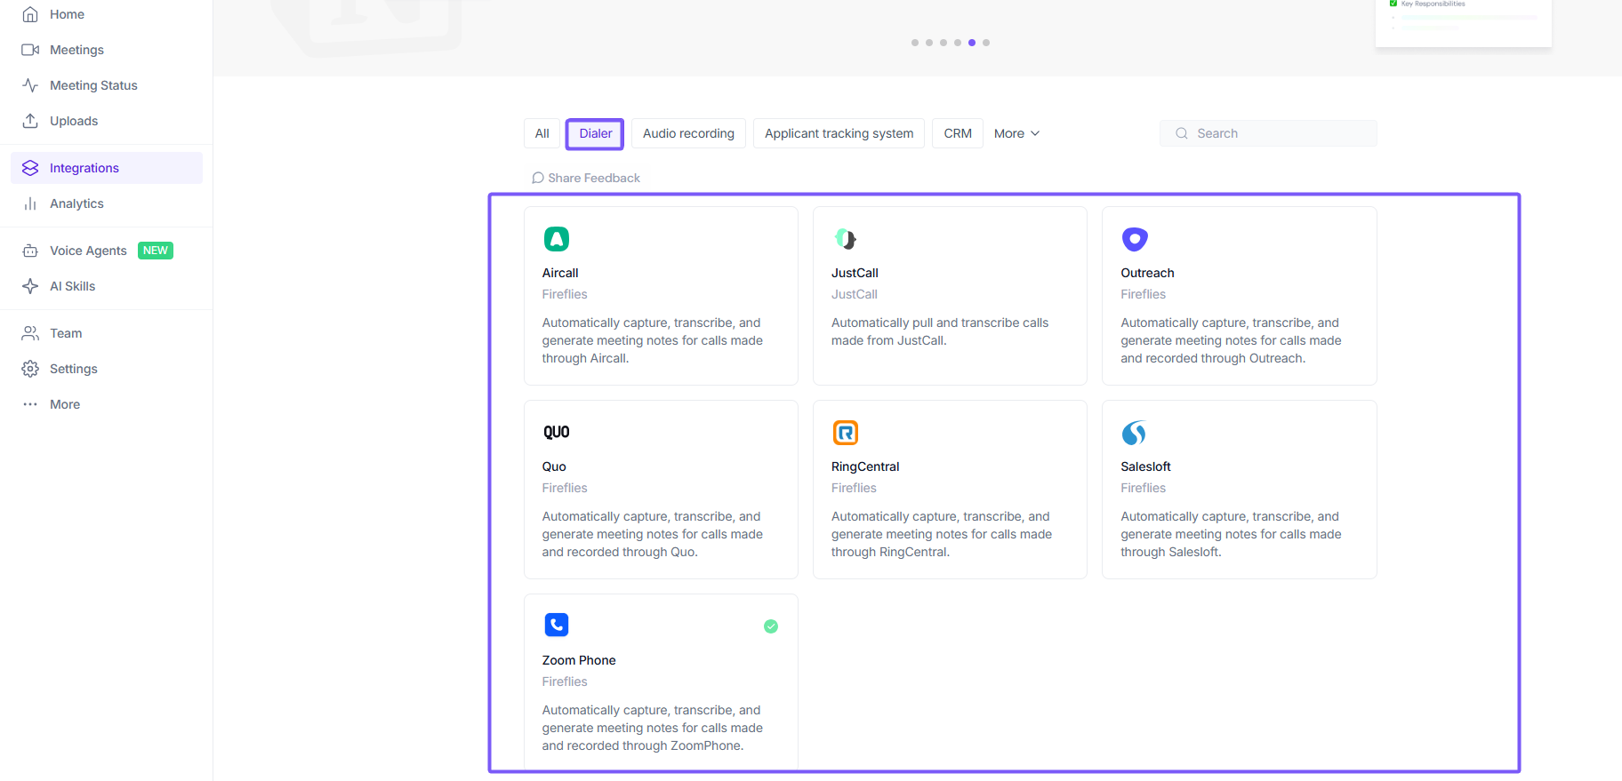
Task: Open the Analytics section
Action: pos(76,203)
